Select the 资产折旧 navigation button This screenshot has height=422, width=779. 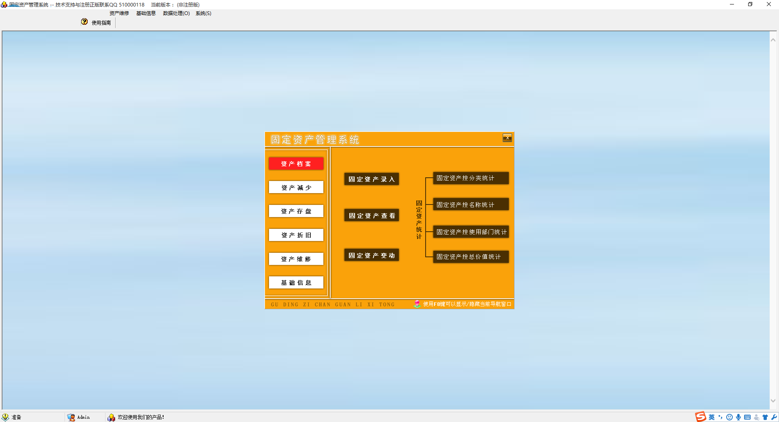(x=296, y=235)
